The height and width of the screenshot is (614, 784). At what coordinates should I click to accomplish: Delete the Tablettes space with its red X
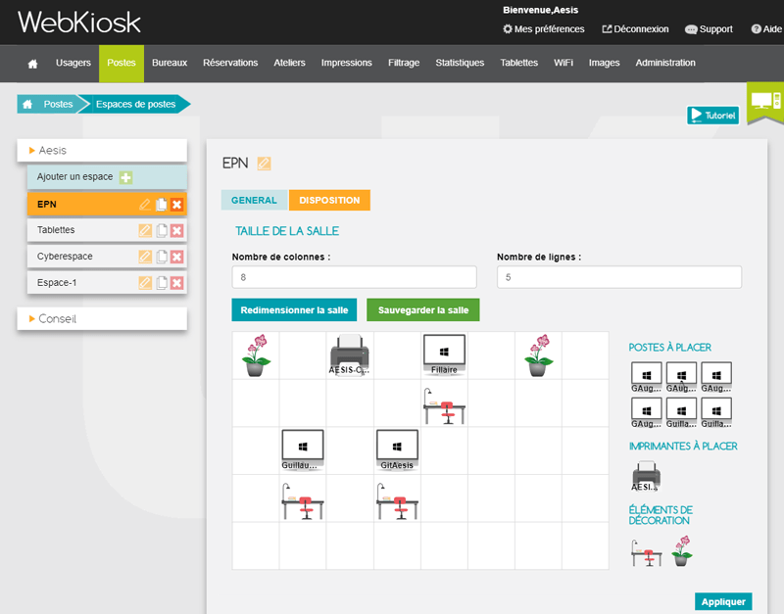[176, 230]
